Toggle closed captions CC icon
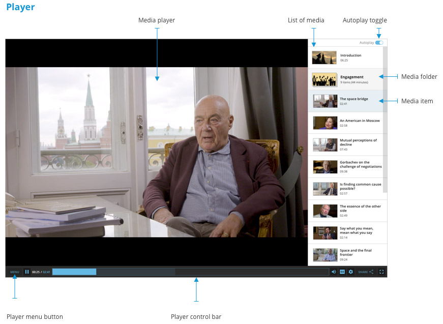 (342, 272)
